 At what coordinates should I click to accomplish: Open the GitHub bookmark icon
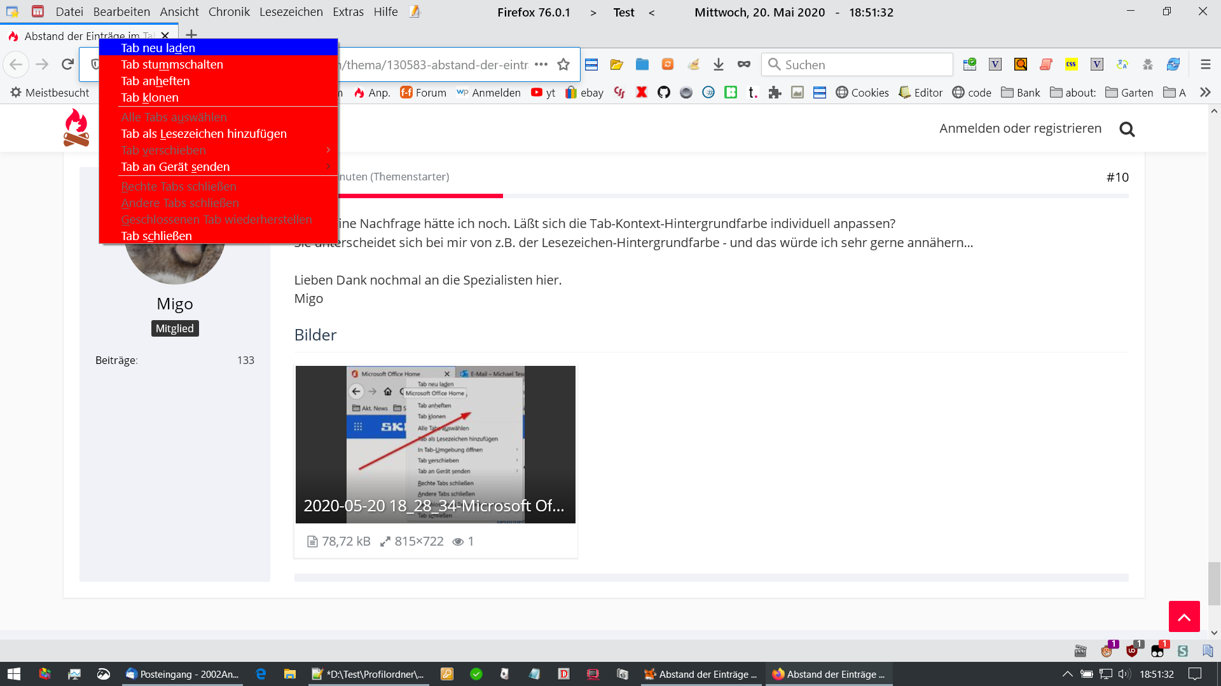[664, 93]
